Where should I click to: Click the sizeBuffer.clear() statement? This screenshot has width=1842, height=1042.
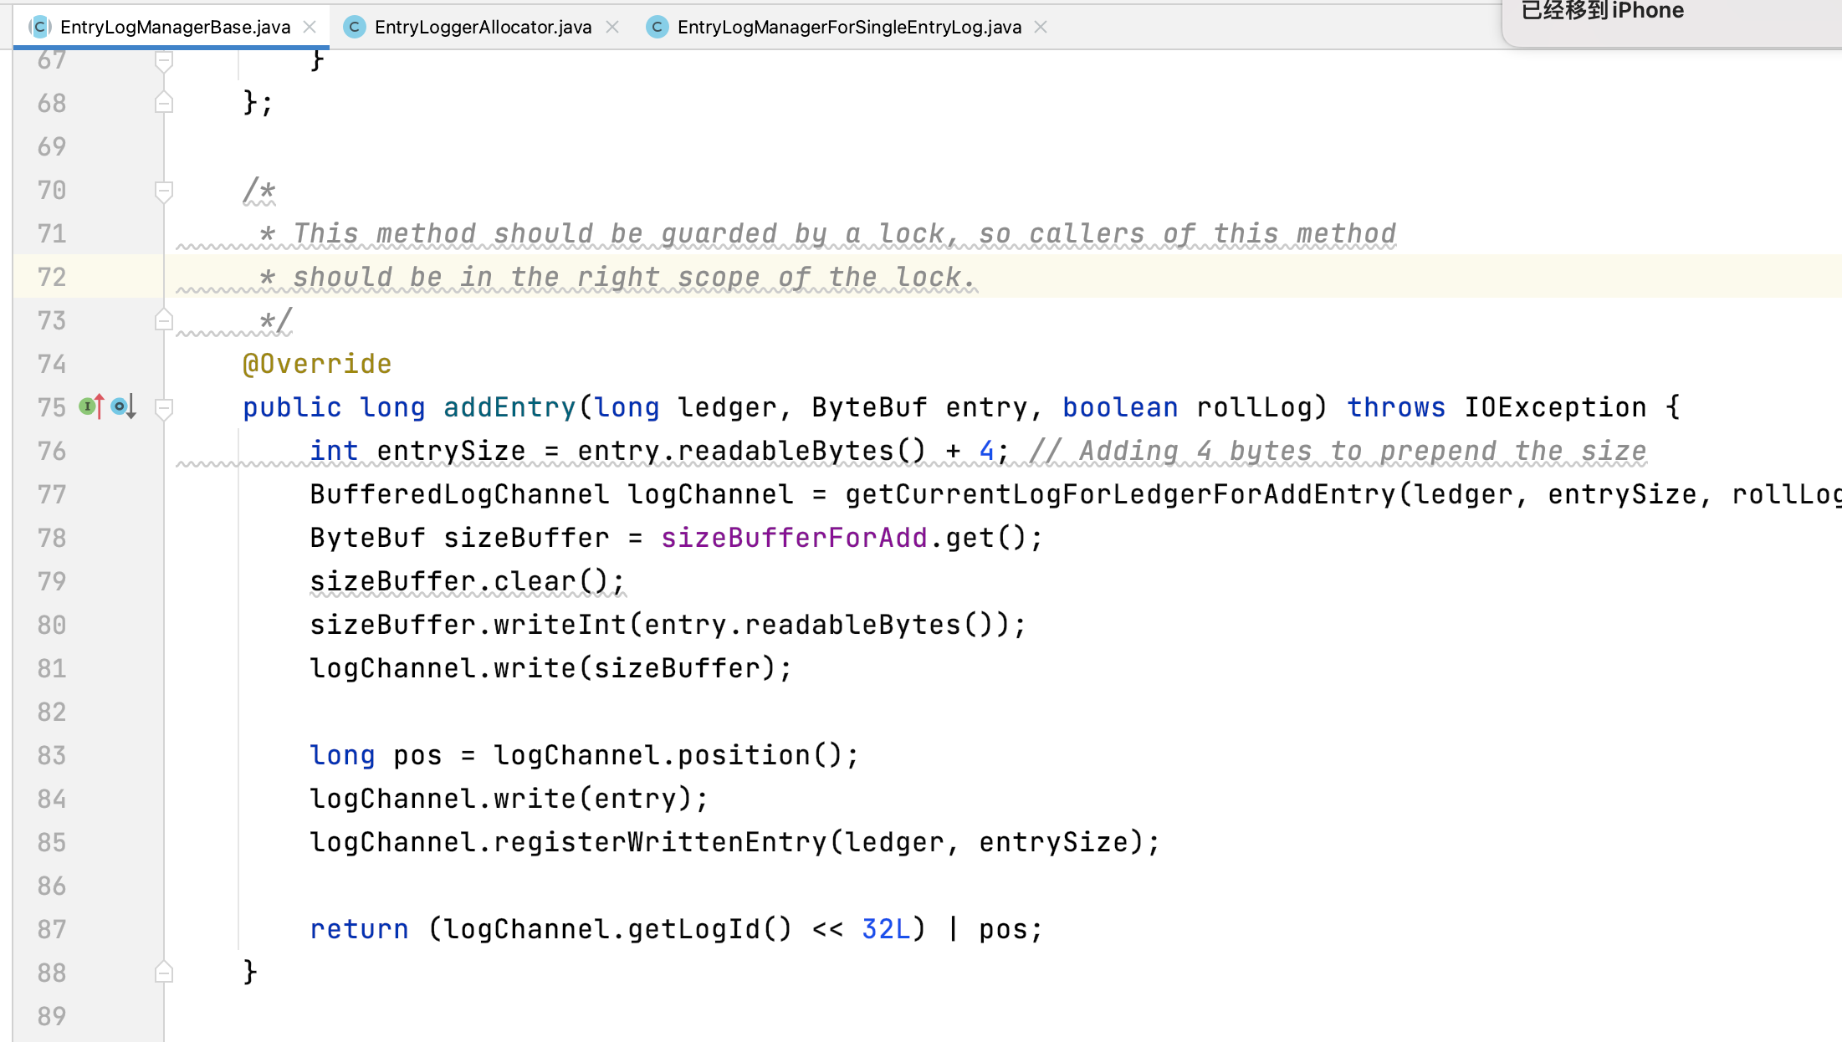468,581
